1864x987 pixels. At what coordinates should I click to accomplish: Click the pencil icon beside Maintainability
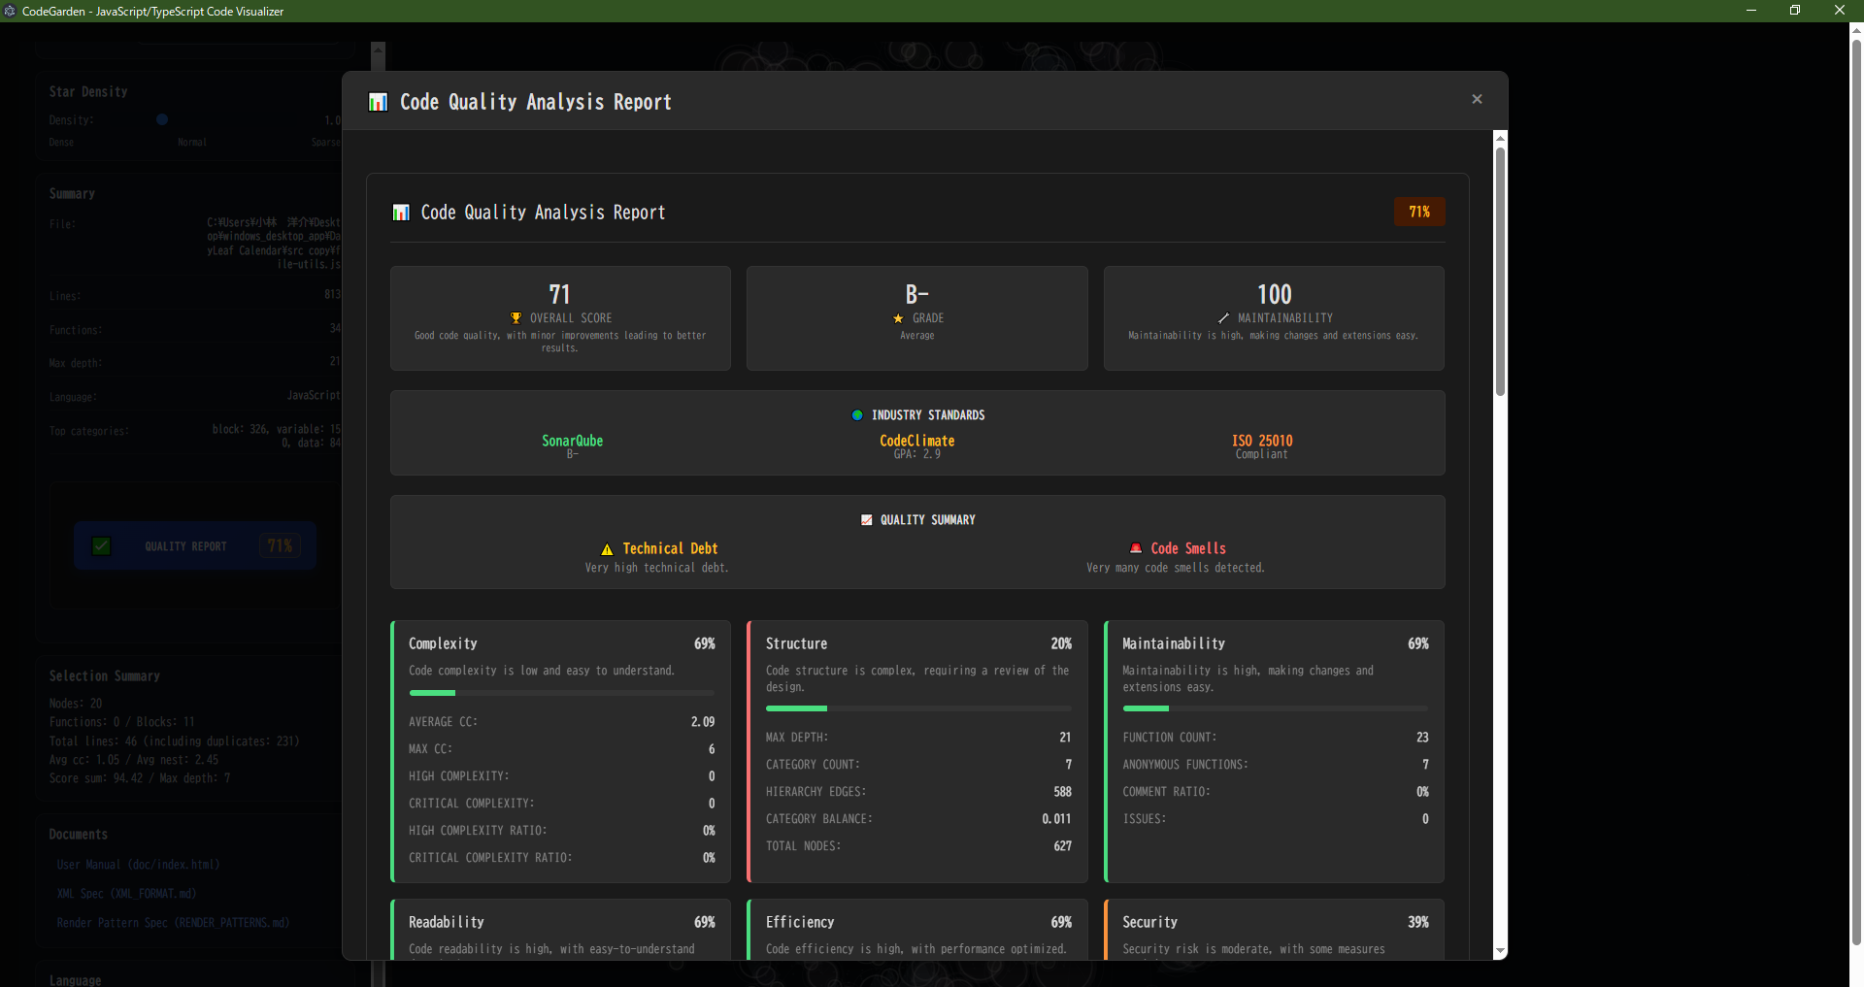pyautogui.click(x=1223, y=318)
